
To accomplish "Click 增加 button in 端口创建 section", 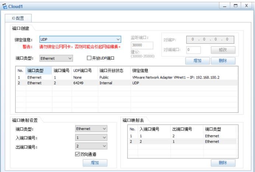I will (x=198, y=61).
